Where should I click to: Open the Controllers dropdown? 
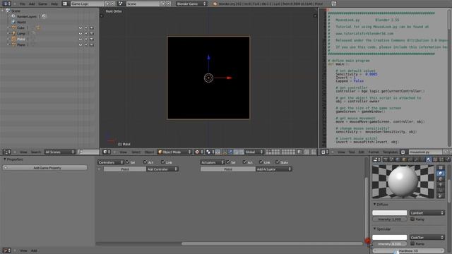pos(111,162)
